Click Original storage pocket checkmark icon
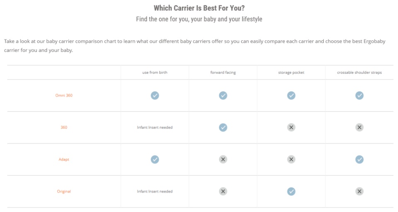398x212 pixels. point(291,191)
